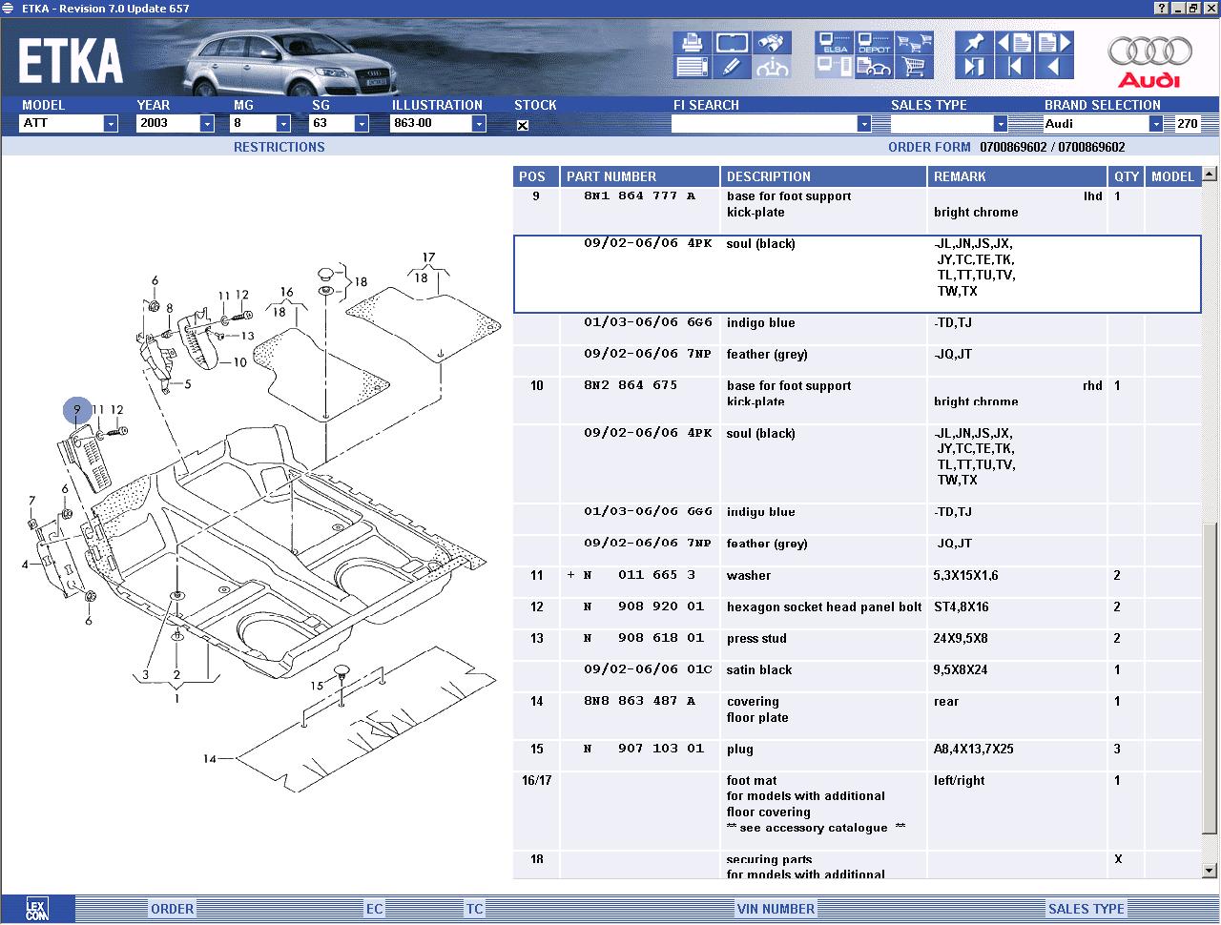Click the parts list scroll up arrow
This screenshot has height=925, width=1221.
[1211, 175]
